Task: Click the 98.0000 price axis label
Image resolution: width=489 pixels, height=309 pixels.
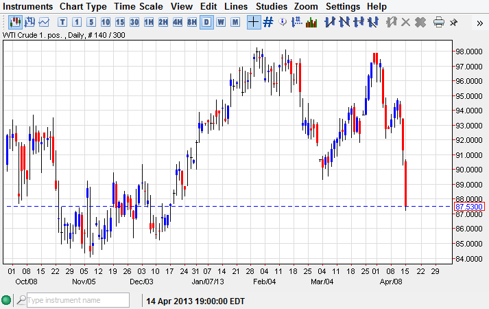Action: tap(469, 51)
